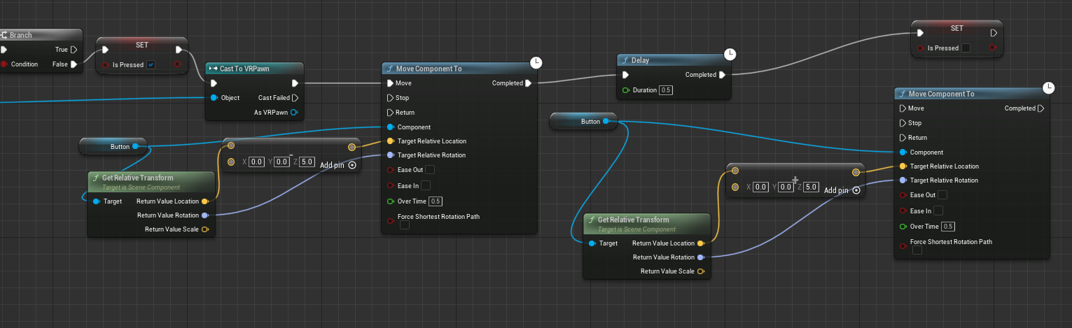Viewport: 1072px width, 328px height.
Task: Click the Move pin on left Move Component To
Action: [x=390, y=83]
